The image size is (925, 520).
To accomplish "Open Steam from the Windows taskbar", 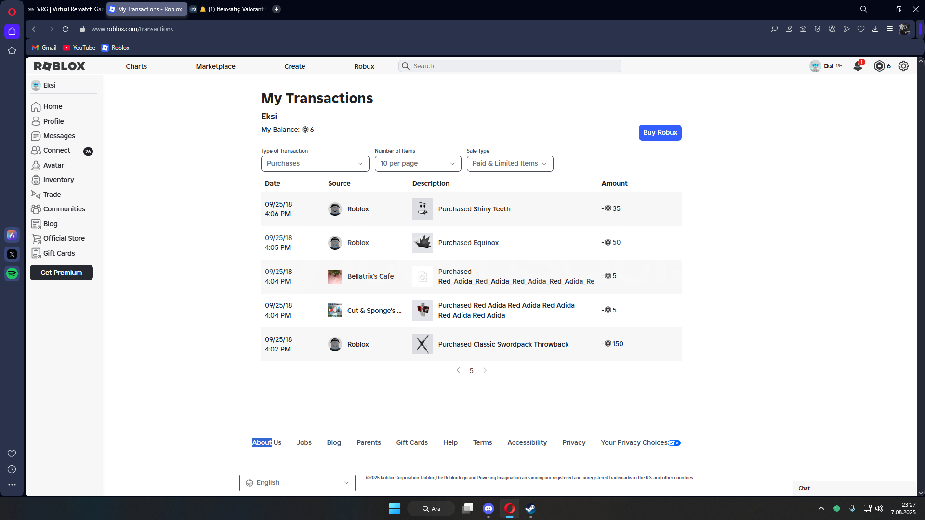I will coord(530,508).
